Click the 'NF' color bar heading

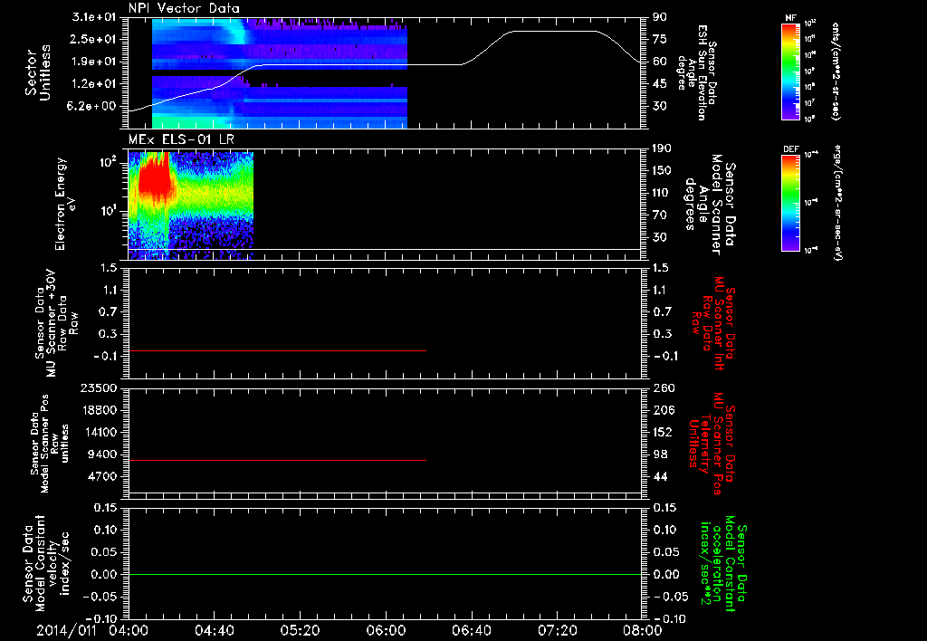click(x=790, y=18)
